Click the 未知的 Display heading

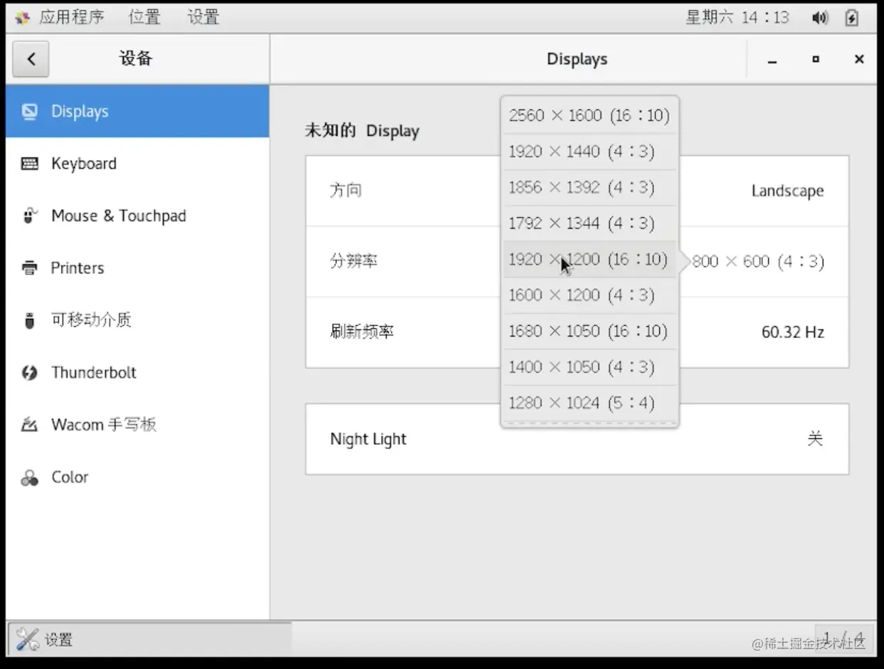click(x=362, y=131)
